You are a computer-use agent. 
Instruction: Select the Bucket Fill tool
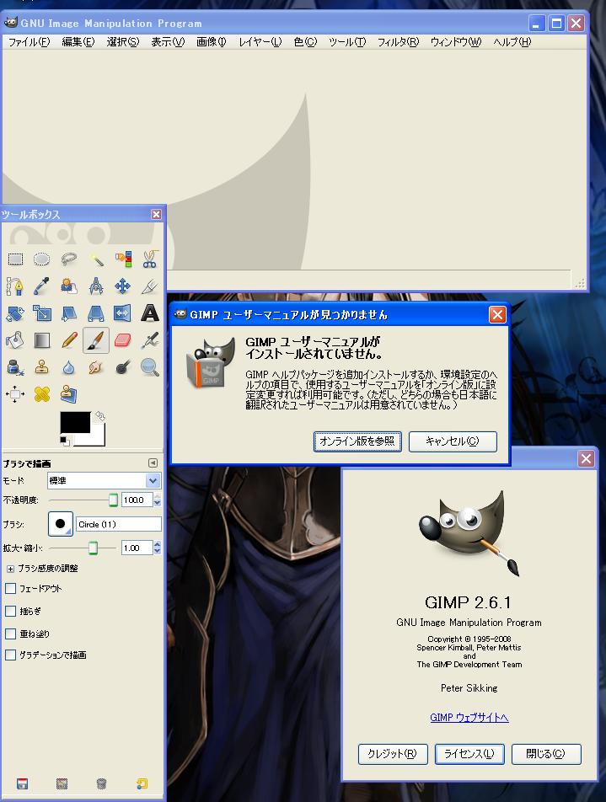coord(15,340)
